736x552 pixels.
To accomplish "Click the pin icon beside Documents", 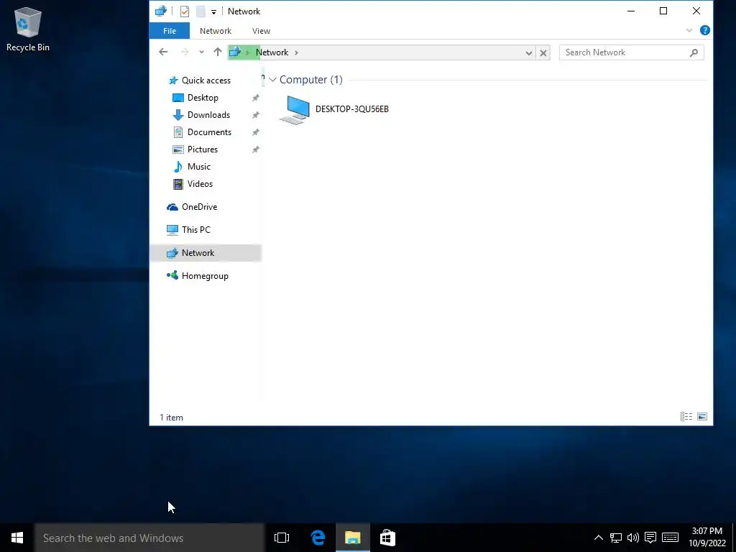I will [256, 132].
